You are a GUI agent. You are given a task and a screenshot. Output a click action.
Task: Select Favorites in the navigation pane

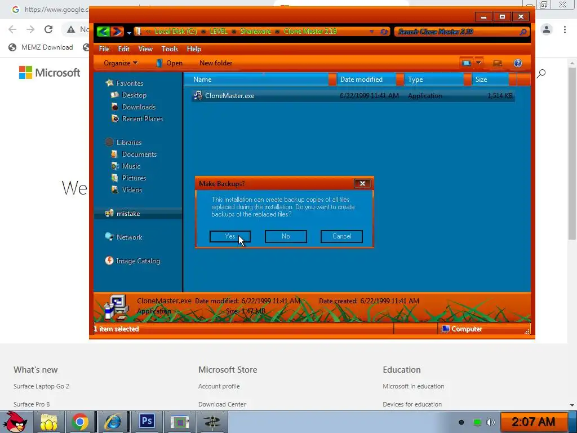coord(130,83)
